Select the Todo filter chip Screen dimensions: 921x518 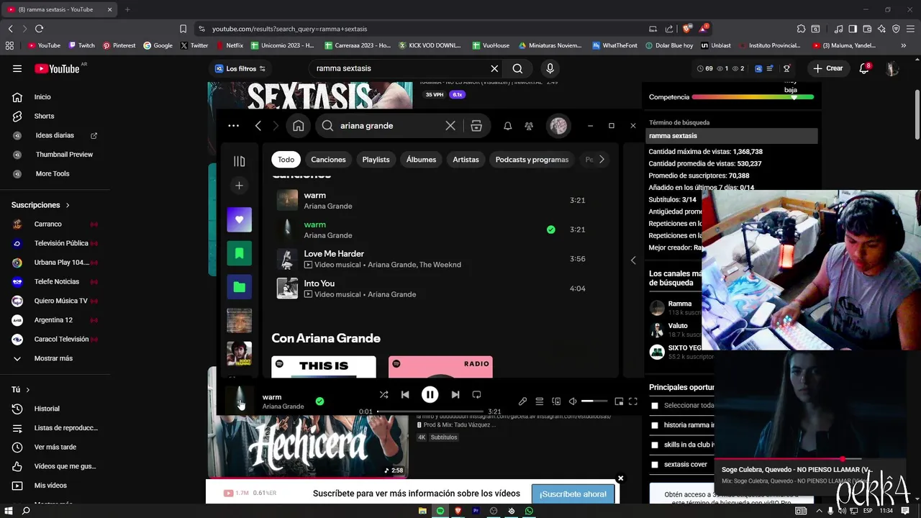click(x=286, y=160)
